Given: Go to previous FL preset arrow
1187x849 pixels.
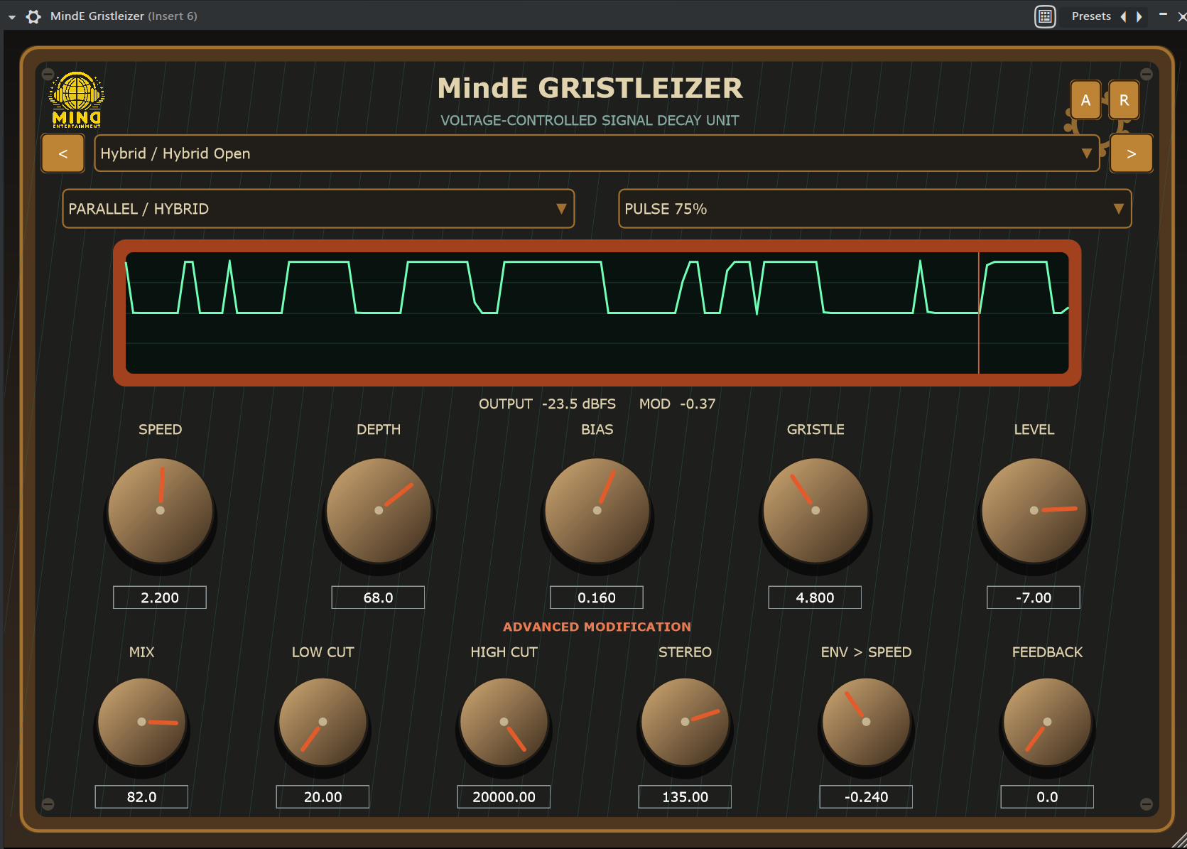Looking at the screenshot, I should pyautogui.click(x=1124, y=16).
